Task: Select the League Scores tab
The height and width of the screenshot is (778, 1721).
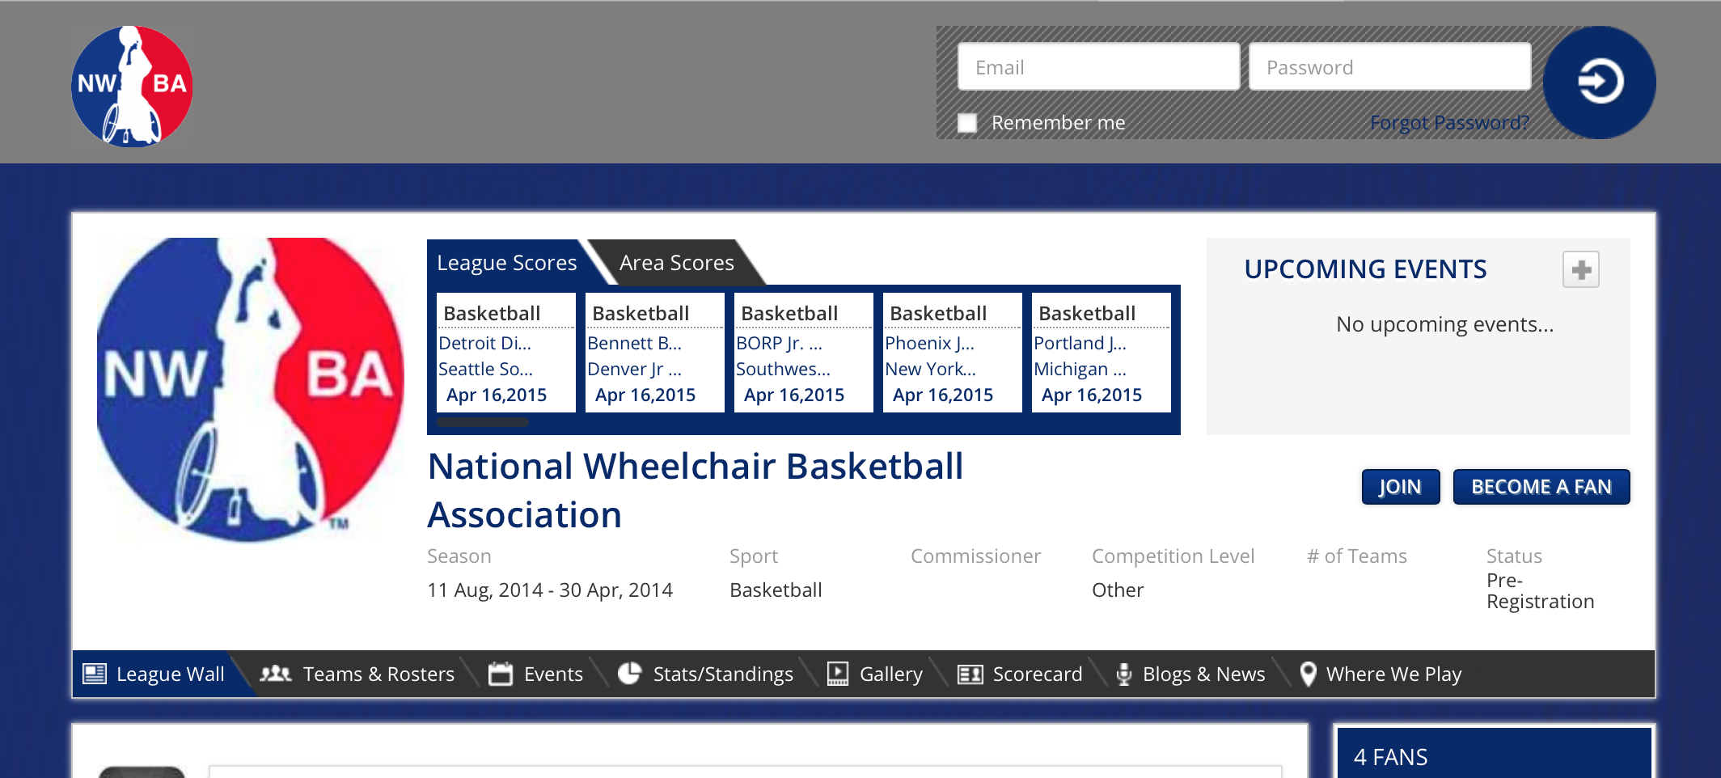Action: click(x=506, y=262)
